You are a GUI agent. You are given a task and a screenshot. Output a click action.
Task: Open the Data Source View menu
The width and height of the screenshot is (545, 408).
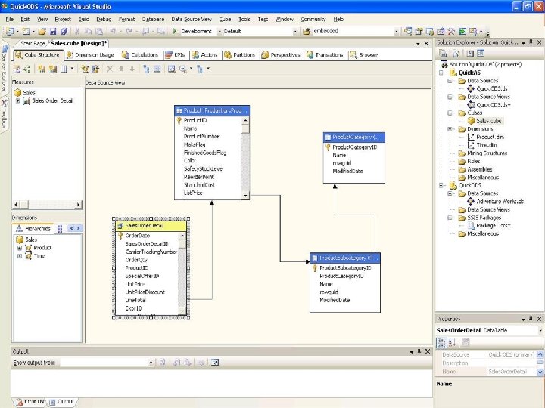point(191,19)
